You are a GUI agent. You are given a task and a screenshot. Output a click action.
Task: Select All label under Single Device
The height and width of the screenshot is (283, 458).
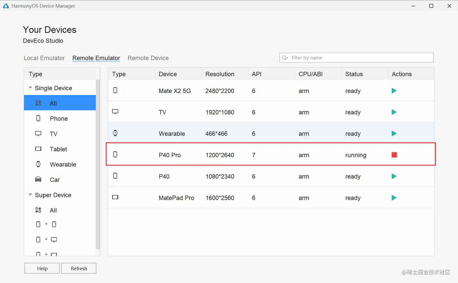[53, 103]
